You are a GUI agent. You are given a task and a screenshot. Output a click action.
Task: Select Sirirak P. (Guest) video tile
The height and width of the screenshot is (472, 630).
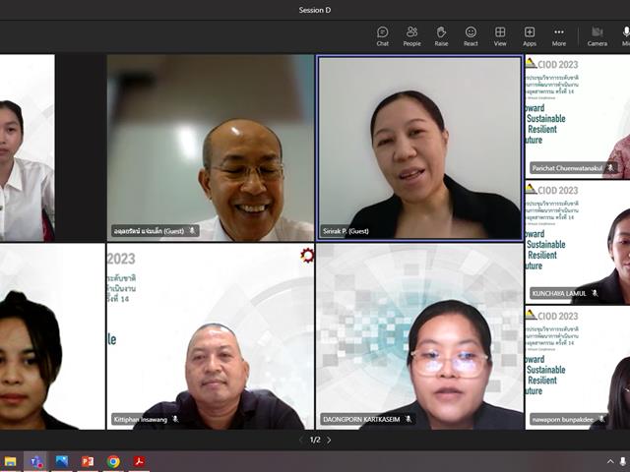420,148
